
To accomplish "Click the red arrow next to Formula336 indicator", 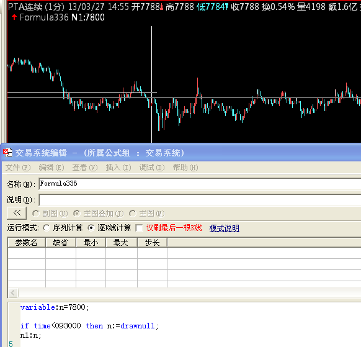I will tap(14, 17).
